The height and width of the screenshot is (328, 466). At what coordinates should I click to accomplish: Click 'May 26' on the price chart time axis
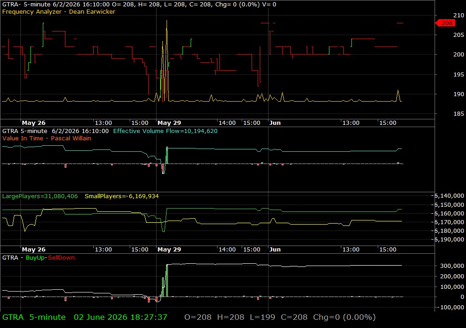[34, 123]
